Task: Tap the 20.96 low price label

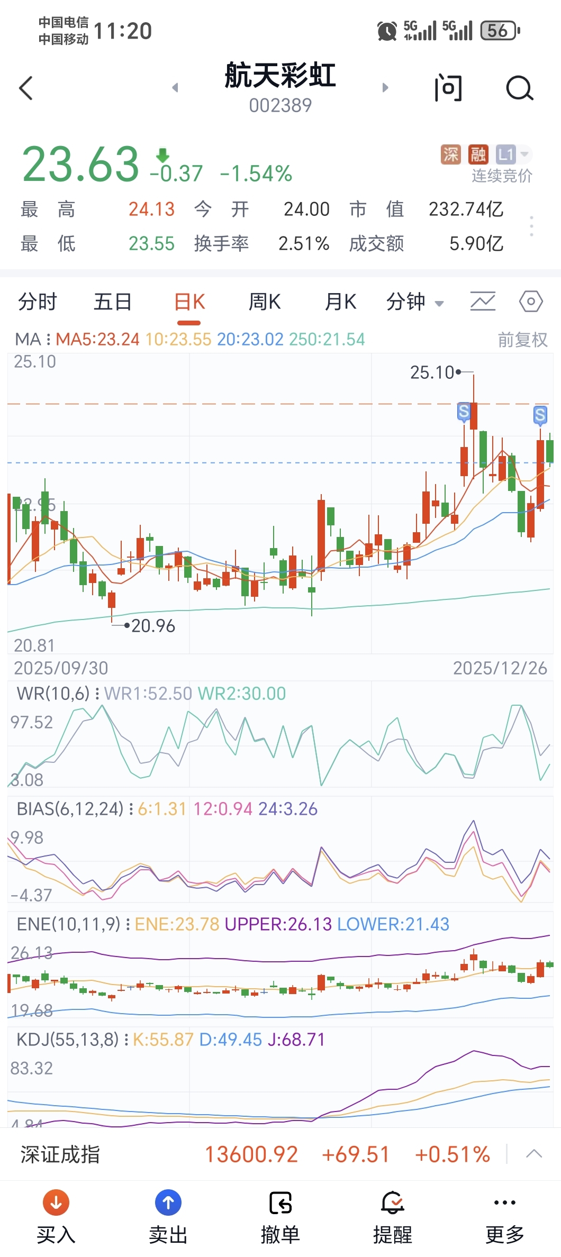Action: click(153, 626)
